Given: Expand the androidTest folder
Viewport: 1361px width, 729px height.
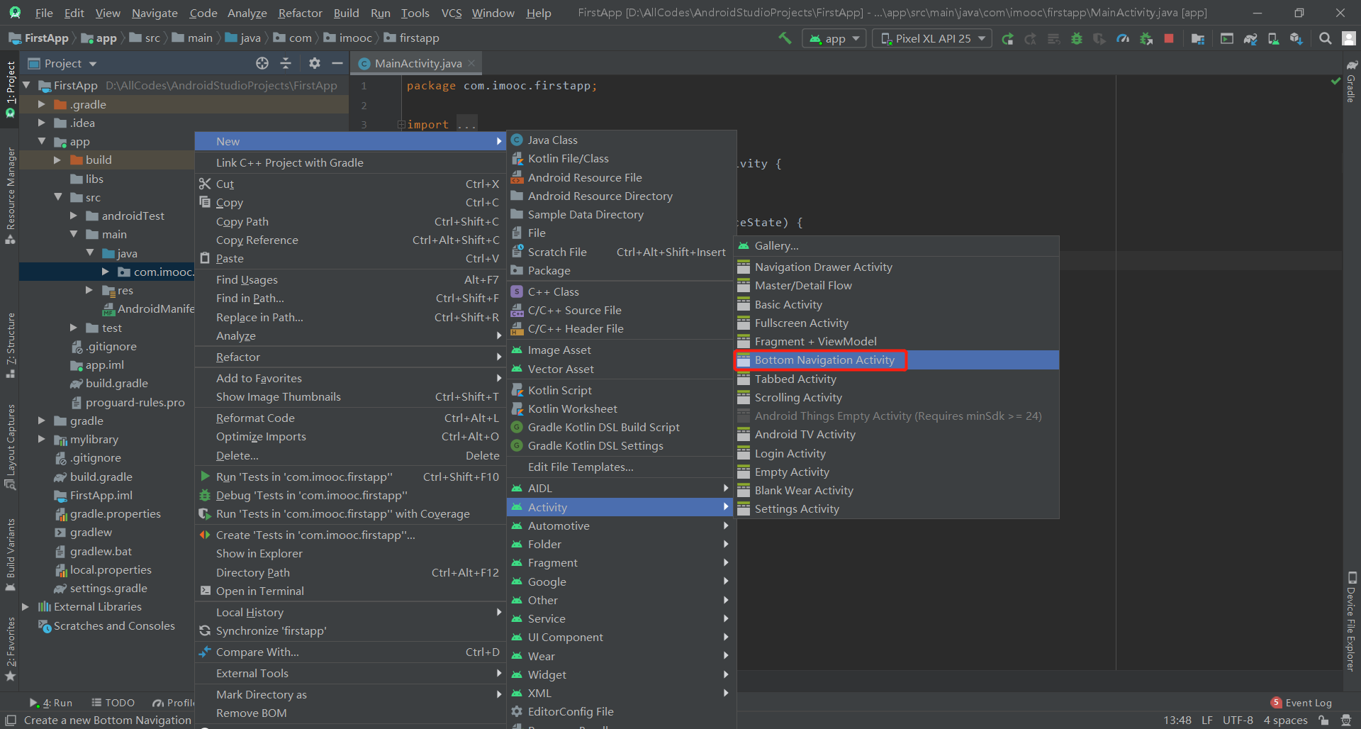Looking at the screenshot, I should [x=74, y=216].
